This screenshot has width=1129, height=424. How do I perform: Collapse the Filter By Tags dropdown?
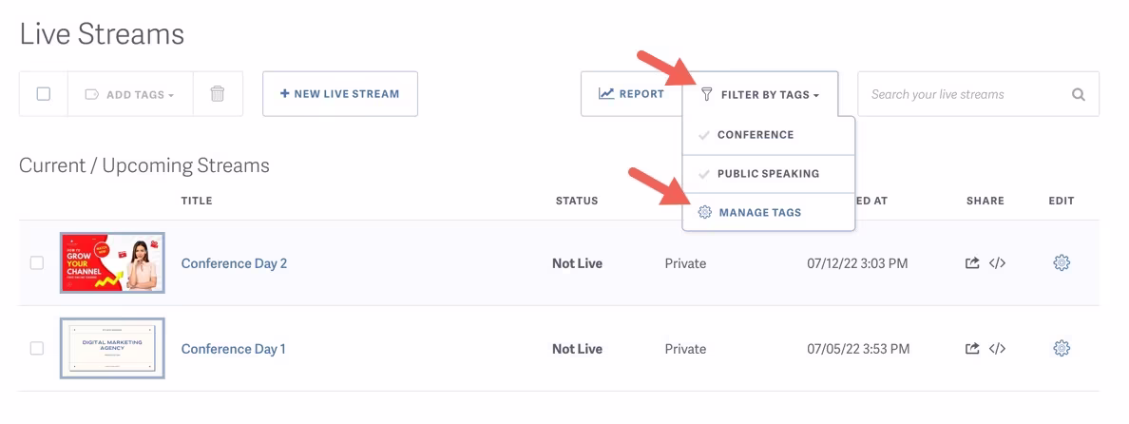point(760,94)
